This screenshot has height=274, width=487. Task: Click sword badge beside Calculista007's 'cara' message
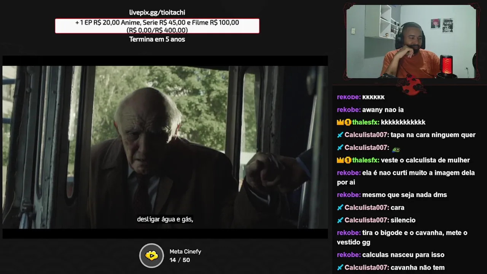[340, 208]
